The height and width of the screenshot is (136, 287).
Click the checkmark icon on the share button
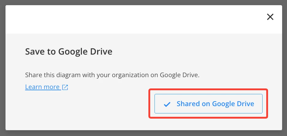(167, 104)
